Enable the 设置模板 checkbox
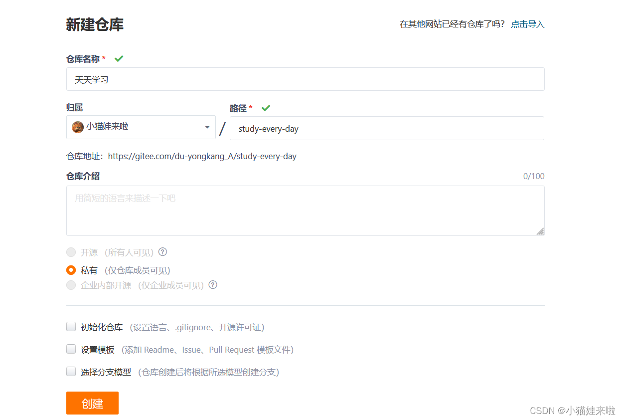This screenshot has height=420, width=623. pos(71,349)
